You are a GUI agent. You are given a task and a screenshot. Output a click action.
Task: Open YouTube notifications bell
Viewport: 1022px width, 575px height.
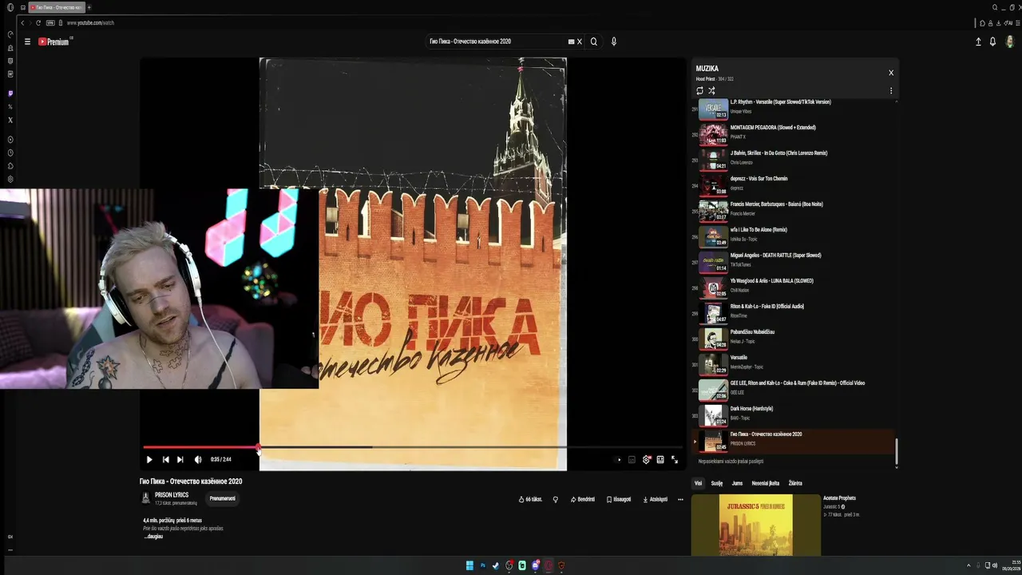pos(992,42)
